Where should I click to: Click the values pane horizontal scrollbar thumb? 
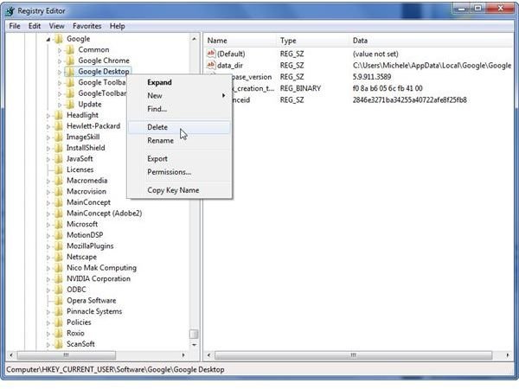click(x=353, y=355)
